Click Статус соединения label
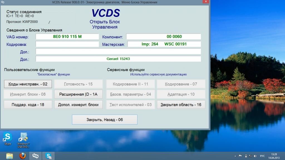 pyautogui.click(x=24, y=12)
